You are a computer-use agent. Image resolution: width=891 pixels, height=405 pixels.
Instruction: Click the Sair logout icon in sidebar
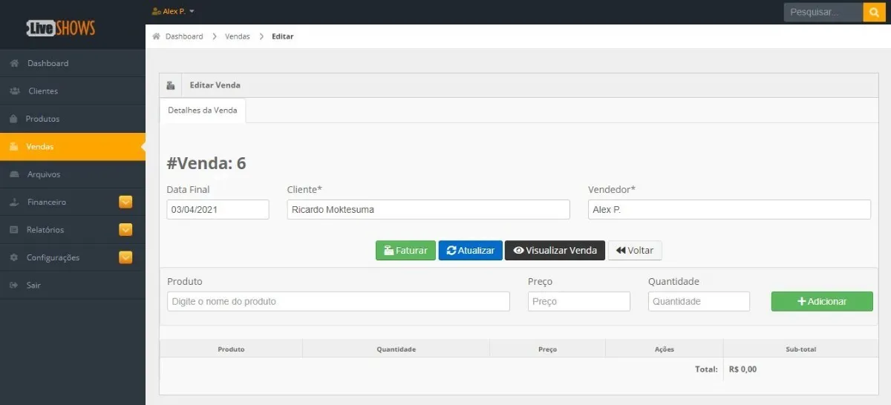point(13,285)
